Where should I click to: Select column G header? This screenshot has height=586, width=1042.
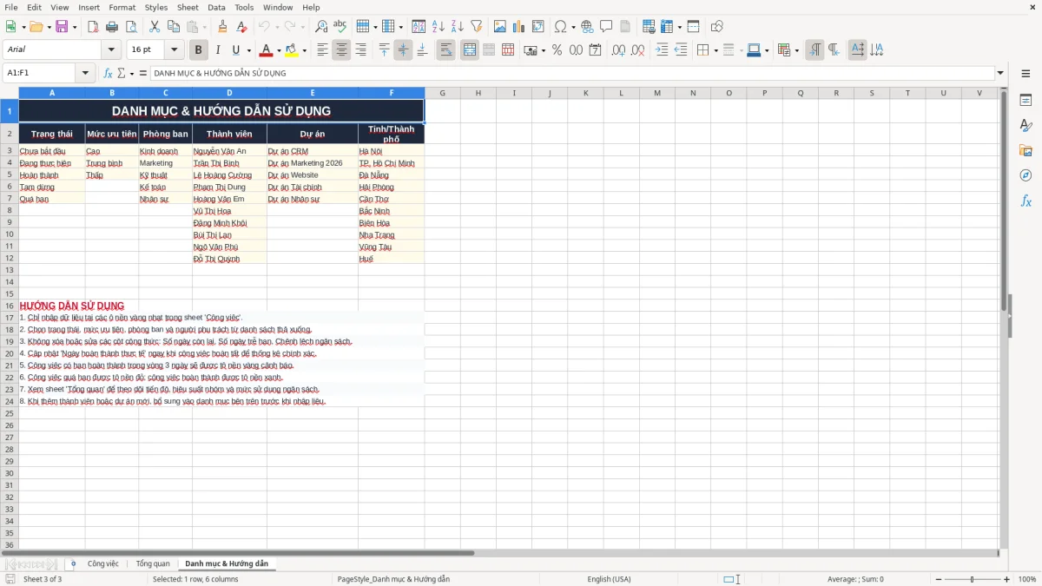442,93
